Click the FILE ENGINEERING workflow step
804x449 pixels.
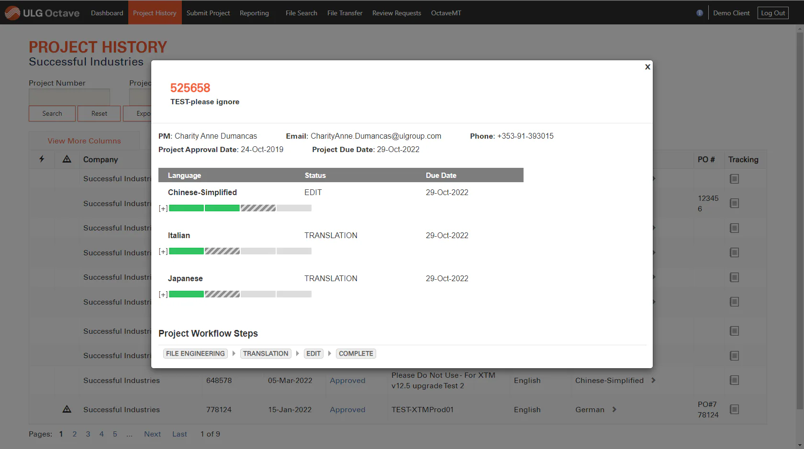point(195,353)
